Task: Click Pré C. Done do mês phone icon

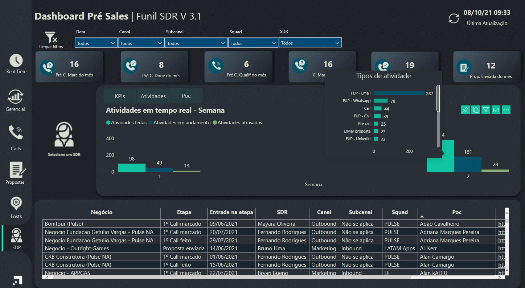Action: (130, 66)
